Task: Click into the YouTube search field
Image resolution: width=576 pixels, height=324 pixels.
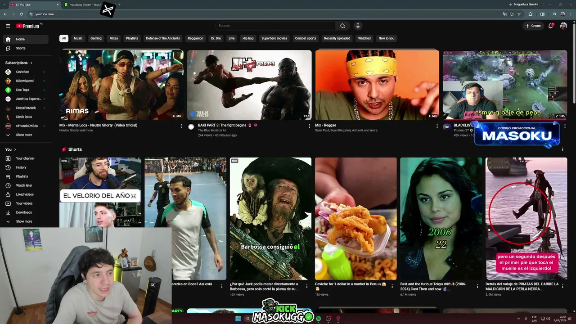Action: [x=275, y=26]
